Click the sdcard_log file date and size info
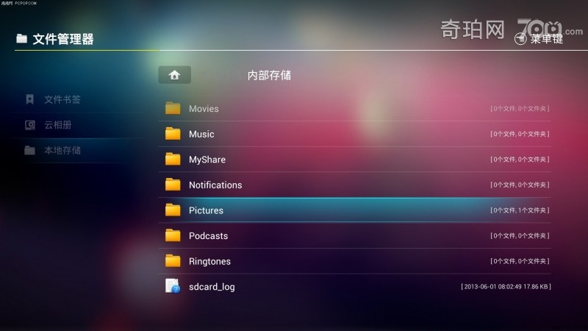The width and height of the screenshot is (588, 331). [506, 286]
